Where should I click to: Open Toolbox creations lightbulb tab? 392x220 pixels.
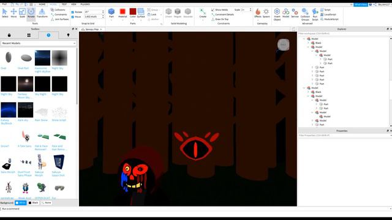tap(68, 35)
